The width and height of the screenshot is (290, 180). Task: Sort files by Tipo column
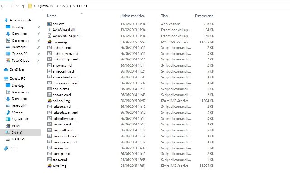164,16
